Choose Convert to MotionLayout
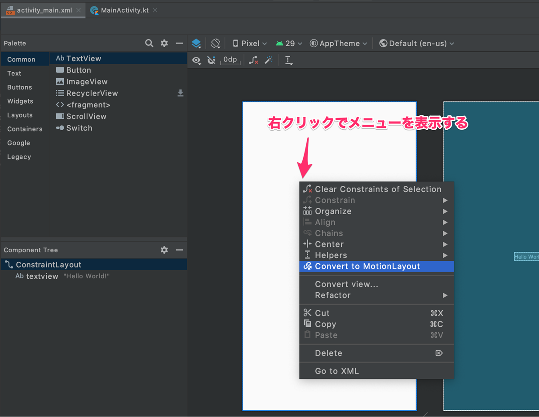Image resolution: width=539 pixels, height=417 pixels. 377,266
